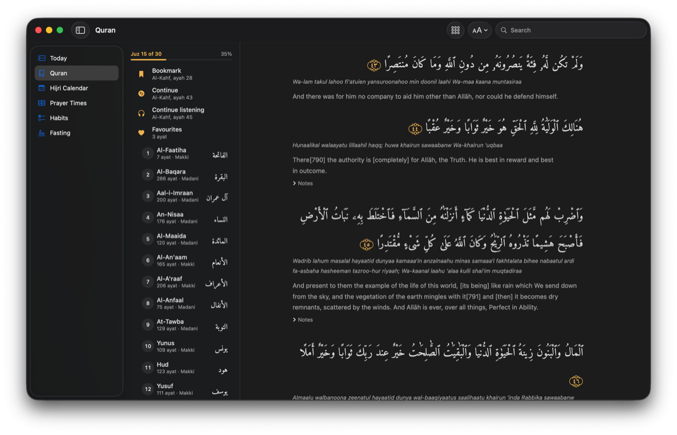Click the number 5 circle badge

(148, 239)
